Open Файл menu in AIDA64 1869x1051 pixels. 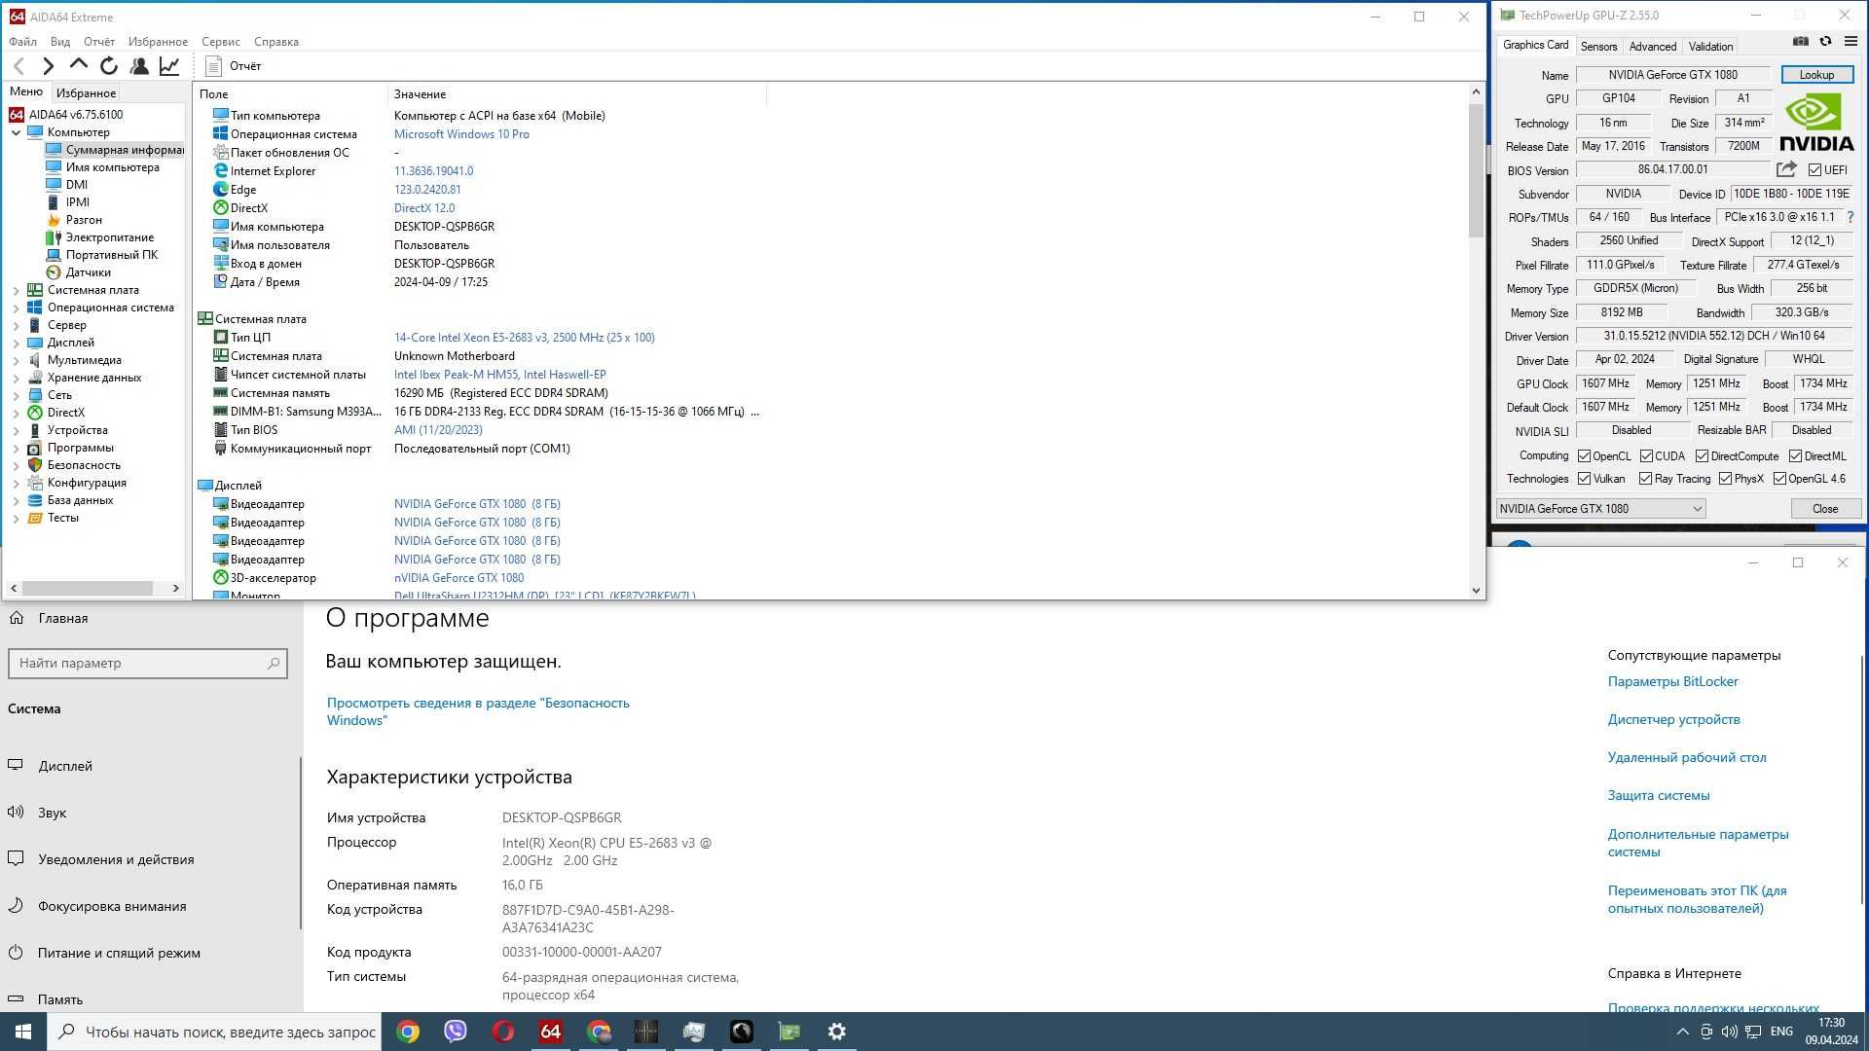(x=22, y=42)
